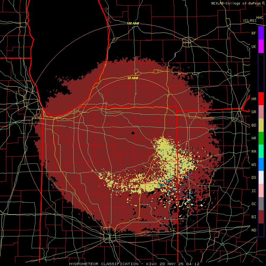Click the blue WS legend color swatch

coord(261,164)
